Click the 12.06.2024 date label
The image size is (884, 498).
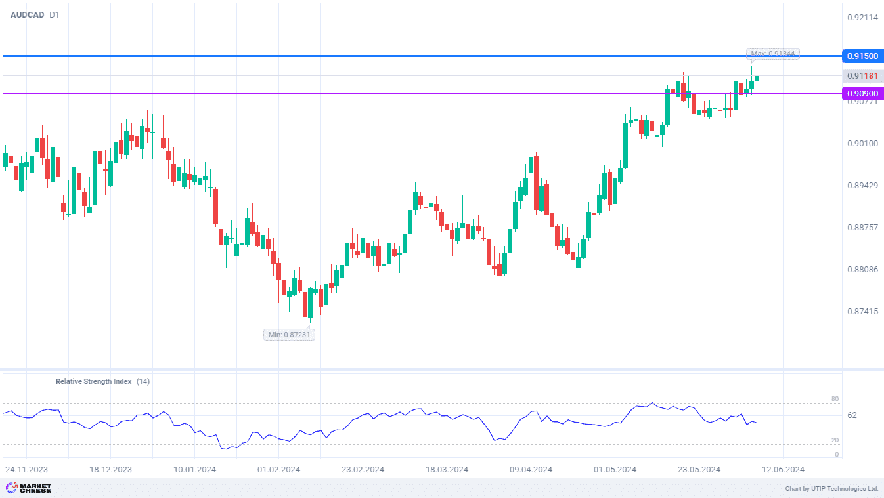click(783, 470)
